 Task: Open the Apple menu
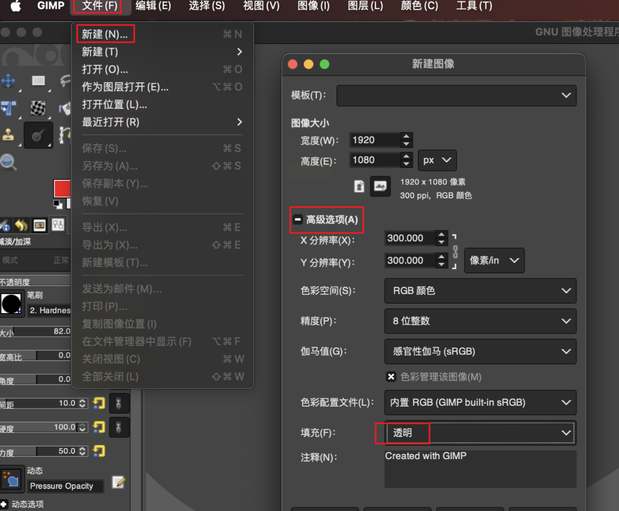click(x=15, y=6)
